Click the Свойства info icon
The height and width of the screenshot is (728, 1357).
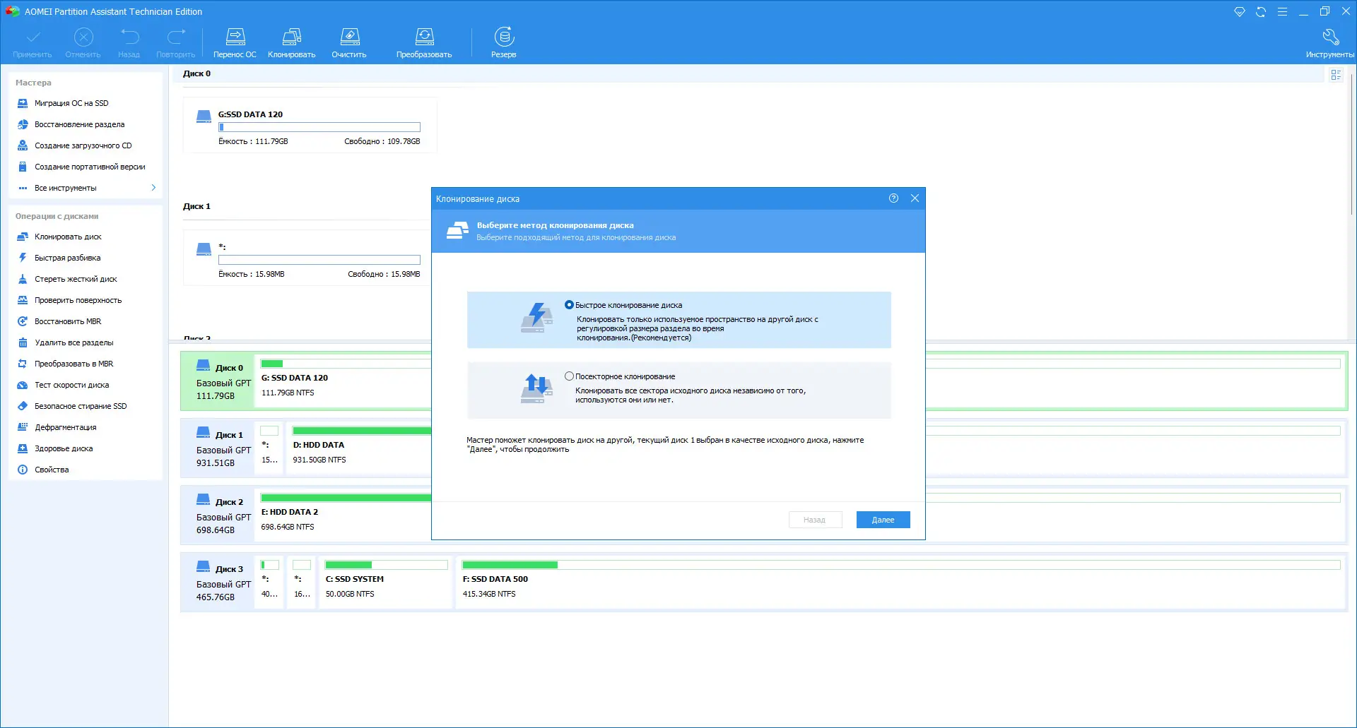[23, 470]
